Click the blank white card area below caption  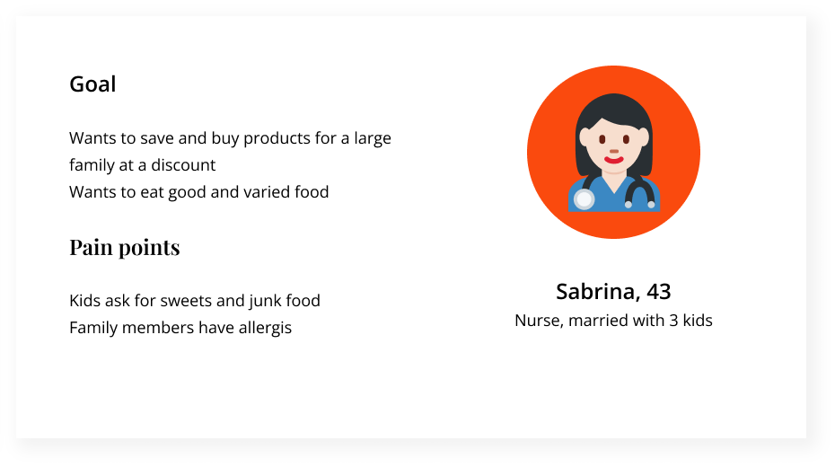point(613,386)
